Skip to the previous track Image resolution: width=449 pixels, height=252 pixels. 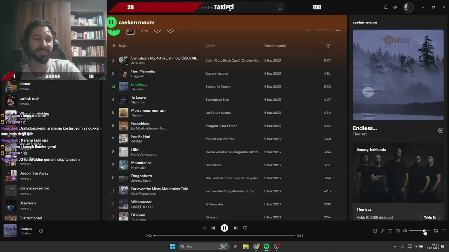tap(213, 228)
